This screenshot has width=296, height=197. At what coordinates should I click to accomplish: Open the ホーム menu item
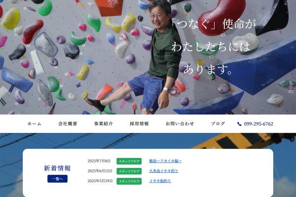[34, 124]
